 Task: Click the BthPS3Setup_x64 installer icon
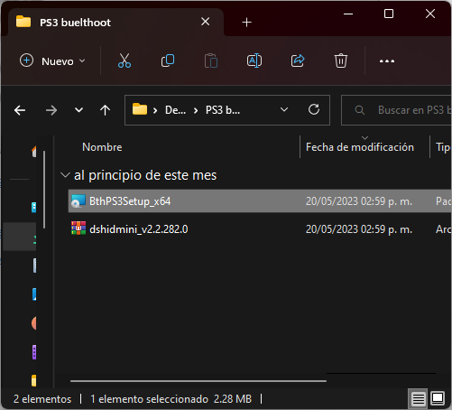pos(78,201)
